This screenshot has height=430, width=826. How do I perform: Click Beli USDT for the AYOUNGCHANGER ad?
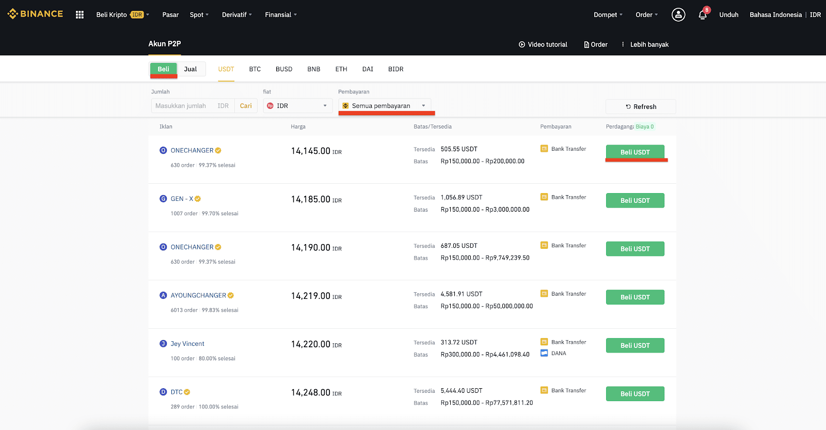click(x=635, y=297)
